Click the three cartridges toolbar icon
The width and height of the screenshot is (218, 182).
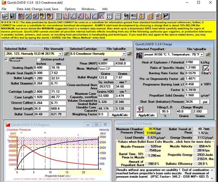click(150, 16)
